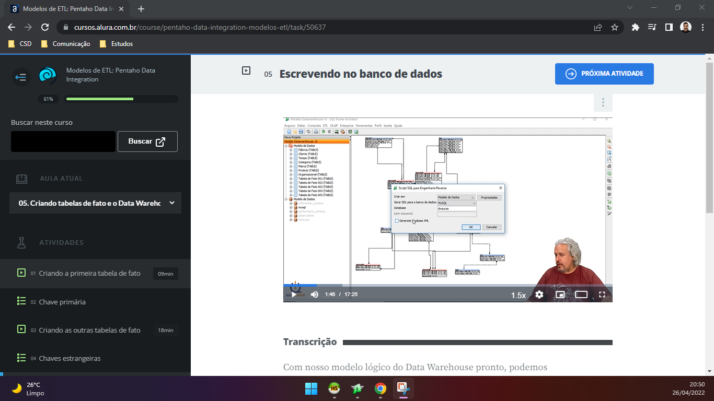Viewport: 714px width, 401px height.
Task: Open the Extensions puzzle icon
Action: pos(636,27)
